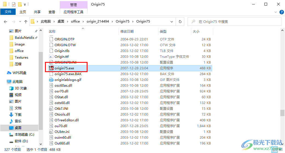Open WPS网盘 cloud icon in sidebar

point(9,73)
